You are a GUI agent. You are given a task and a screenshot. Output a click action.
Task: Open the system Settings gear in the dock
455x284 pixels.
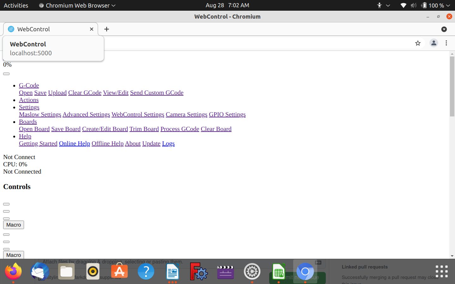pyautogui.click(x=252, y=271)
